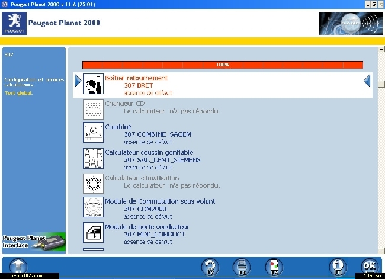Confirm with the OK button
The width and height of the screenshot is (385, 279).
coord(370,266)
